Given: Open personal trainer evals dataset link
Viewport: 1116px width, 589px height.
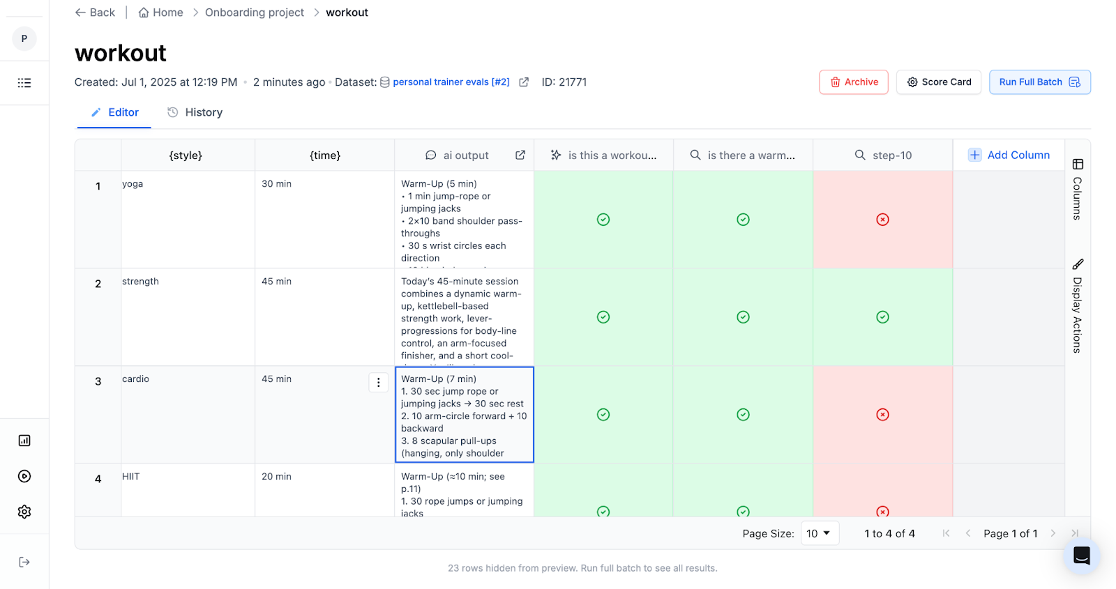Looking at the screenshot, I should 451,82.
